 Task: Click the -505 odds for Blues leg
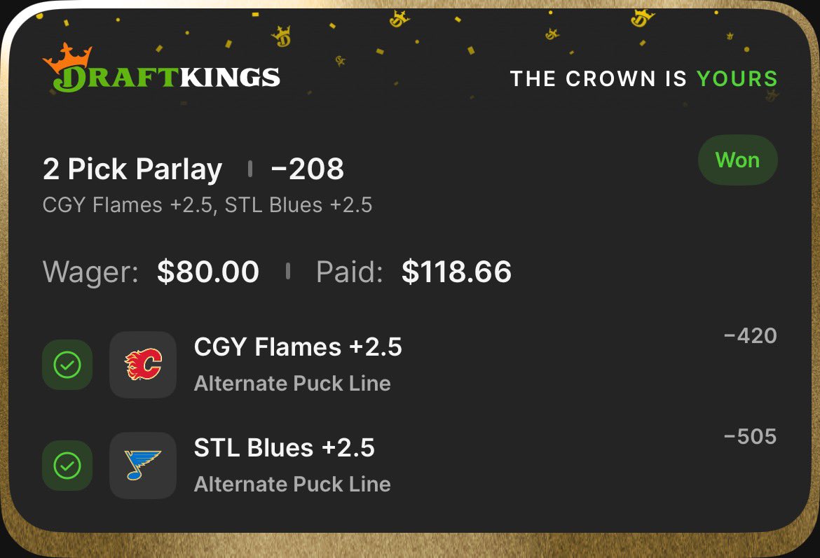click(750, 437)
